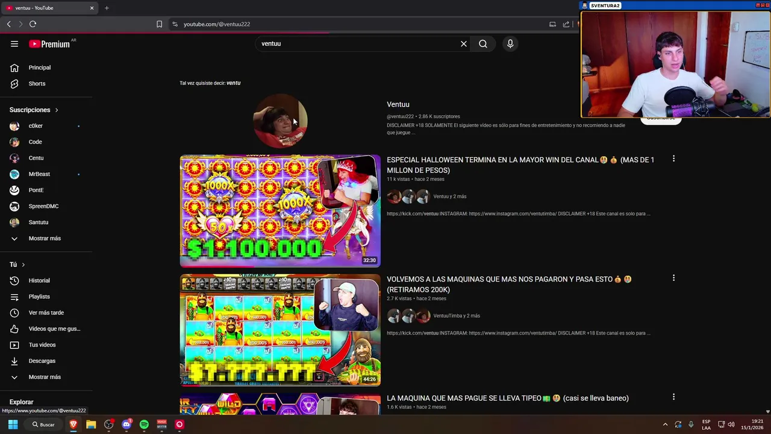Open Windows Start menu
The width and height of the screenshot is (771, 434).
click(13, 424)
